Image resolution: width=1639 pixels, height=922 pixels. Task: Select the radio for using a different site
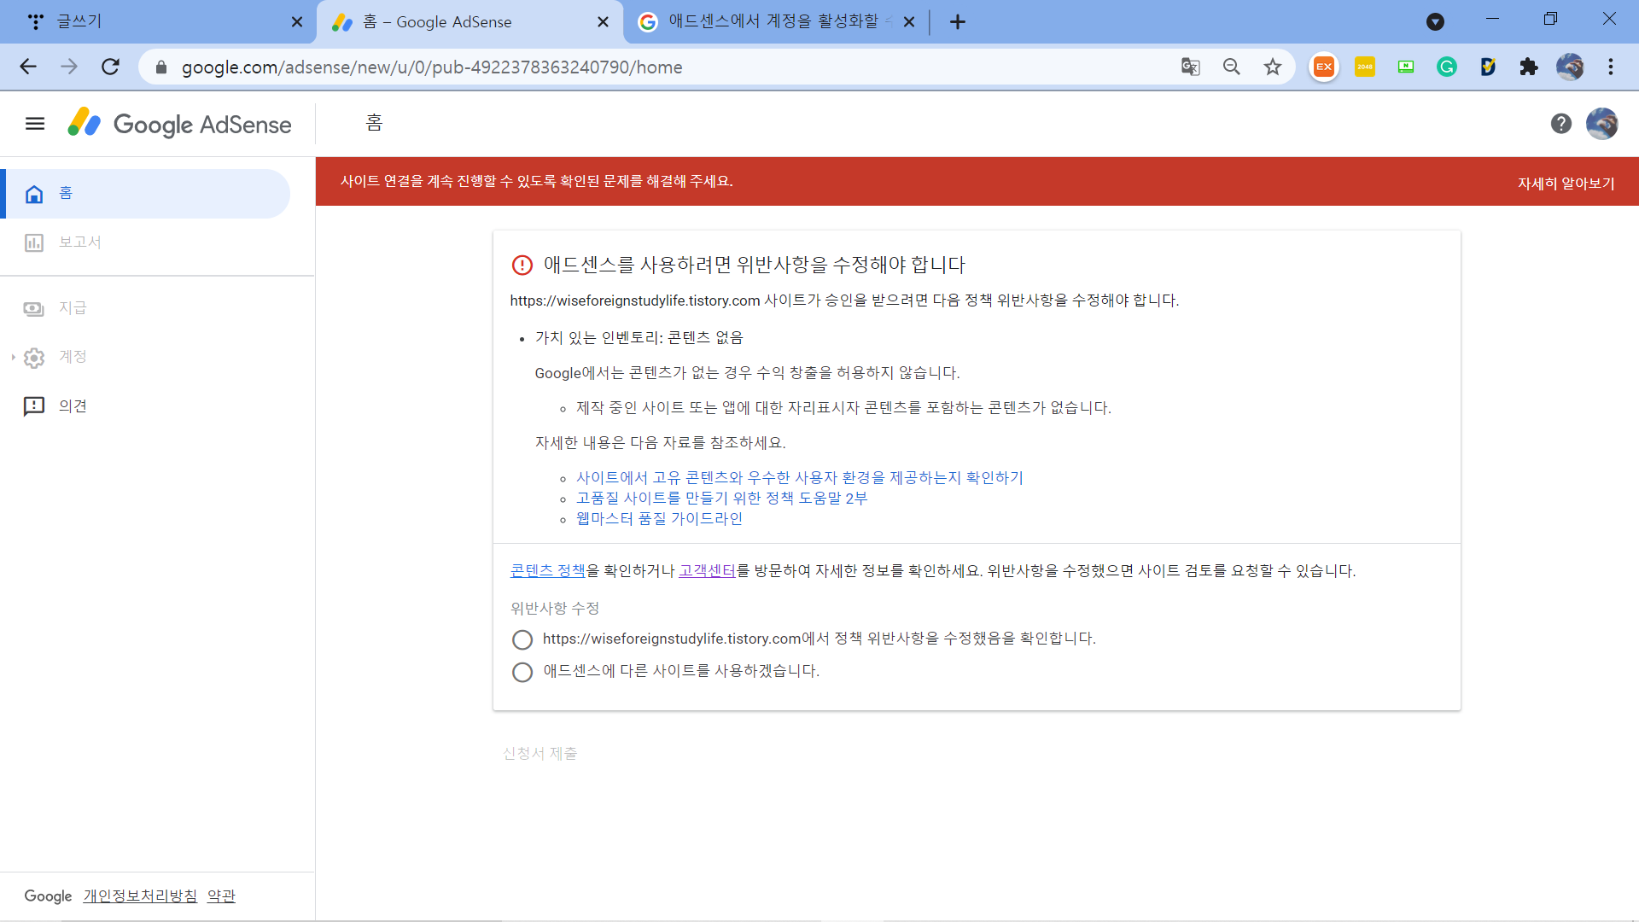point(522,672)
